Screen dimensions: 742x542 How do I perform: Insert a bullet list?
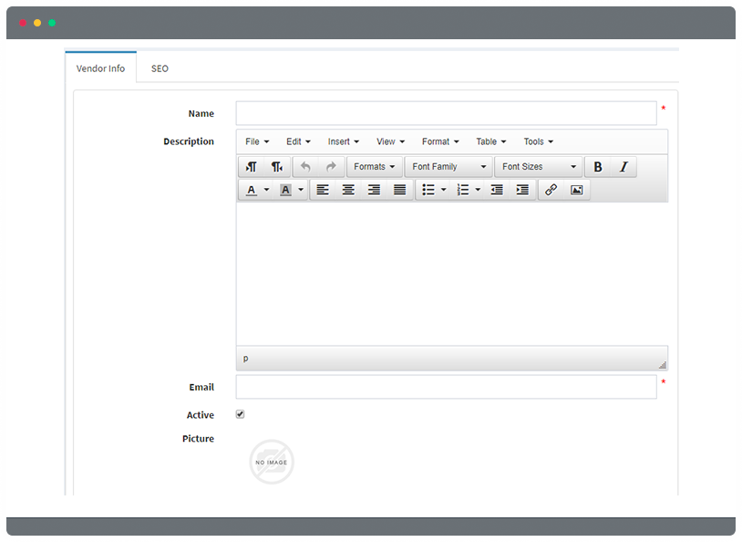coord(428,190)
